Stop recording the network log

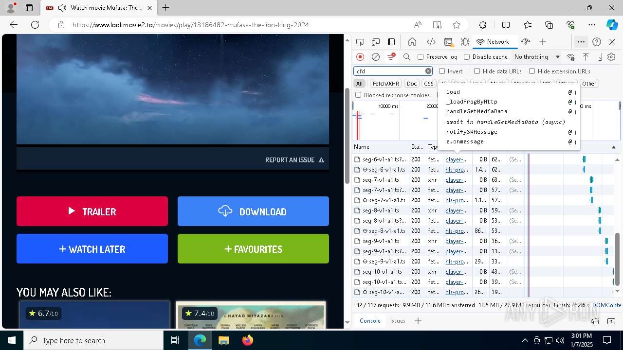tap(360, 57)
